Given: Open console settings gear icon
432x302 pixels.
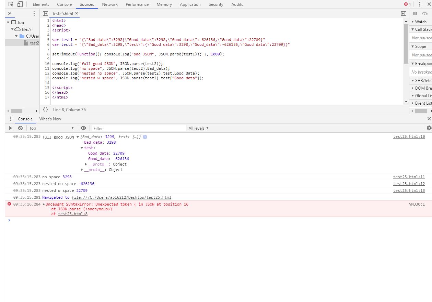Looking at the screenshot, I should click(x=429, y=128).
